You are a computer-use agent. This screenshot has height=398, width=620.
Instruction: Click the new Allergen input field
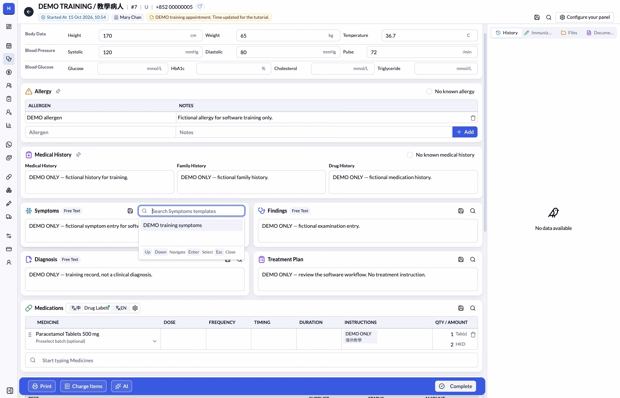[x=100, y=132]
